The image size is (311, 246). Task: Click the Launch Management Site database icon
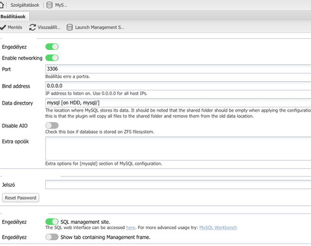coord(69,27)
